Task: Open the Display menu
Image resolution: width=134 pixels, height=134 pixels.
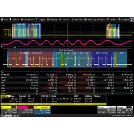Action: [x=52, y=19]
